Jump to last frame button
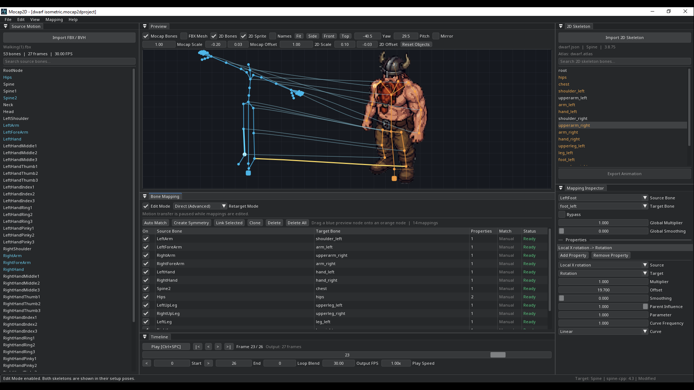The width and height of the screenshot is (694, 390). coord(228,347)
